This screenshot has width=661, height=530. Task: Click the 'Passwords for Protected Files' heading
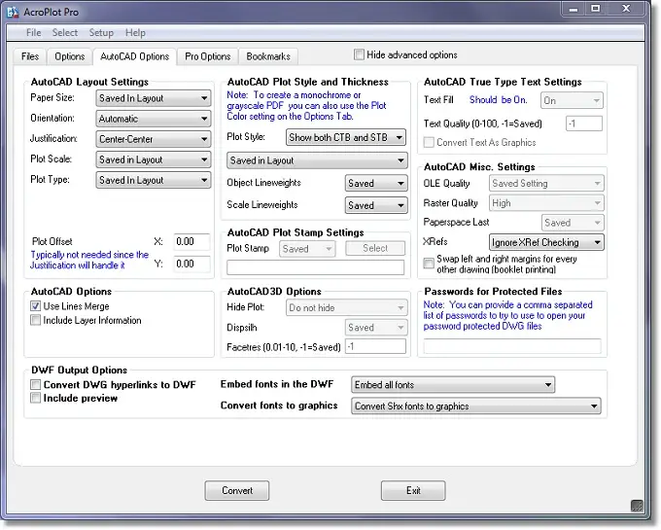click(493, 292)
